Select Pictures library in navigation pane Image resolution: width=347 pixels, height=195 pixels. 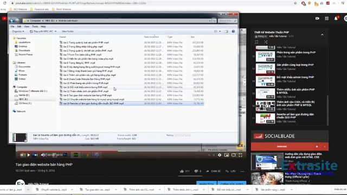tap(22, 75)
